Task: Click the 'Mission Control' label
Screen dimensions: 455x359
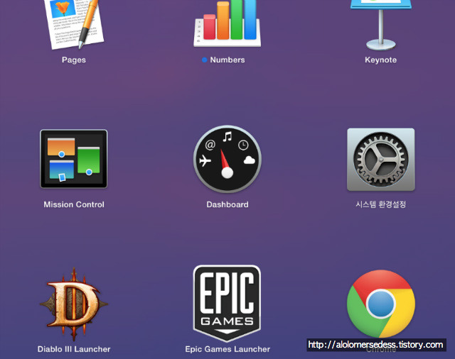Action: pos(74,204)
